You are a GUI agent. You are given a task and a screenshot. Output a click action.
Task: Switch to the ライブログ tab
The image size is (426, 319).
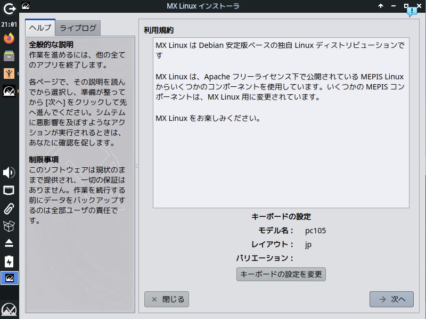coord(78,28)
